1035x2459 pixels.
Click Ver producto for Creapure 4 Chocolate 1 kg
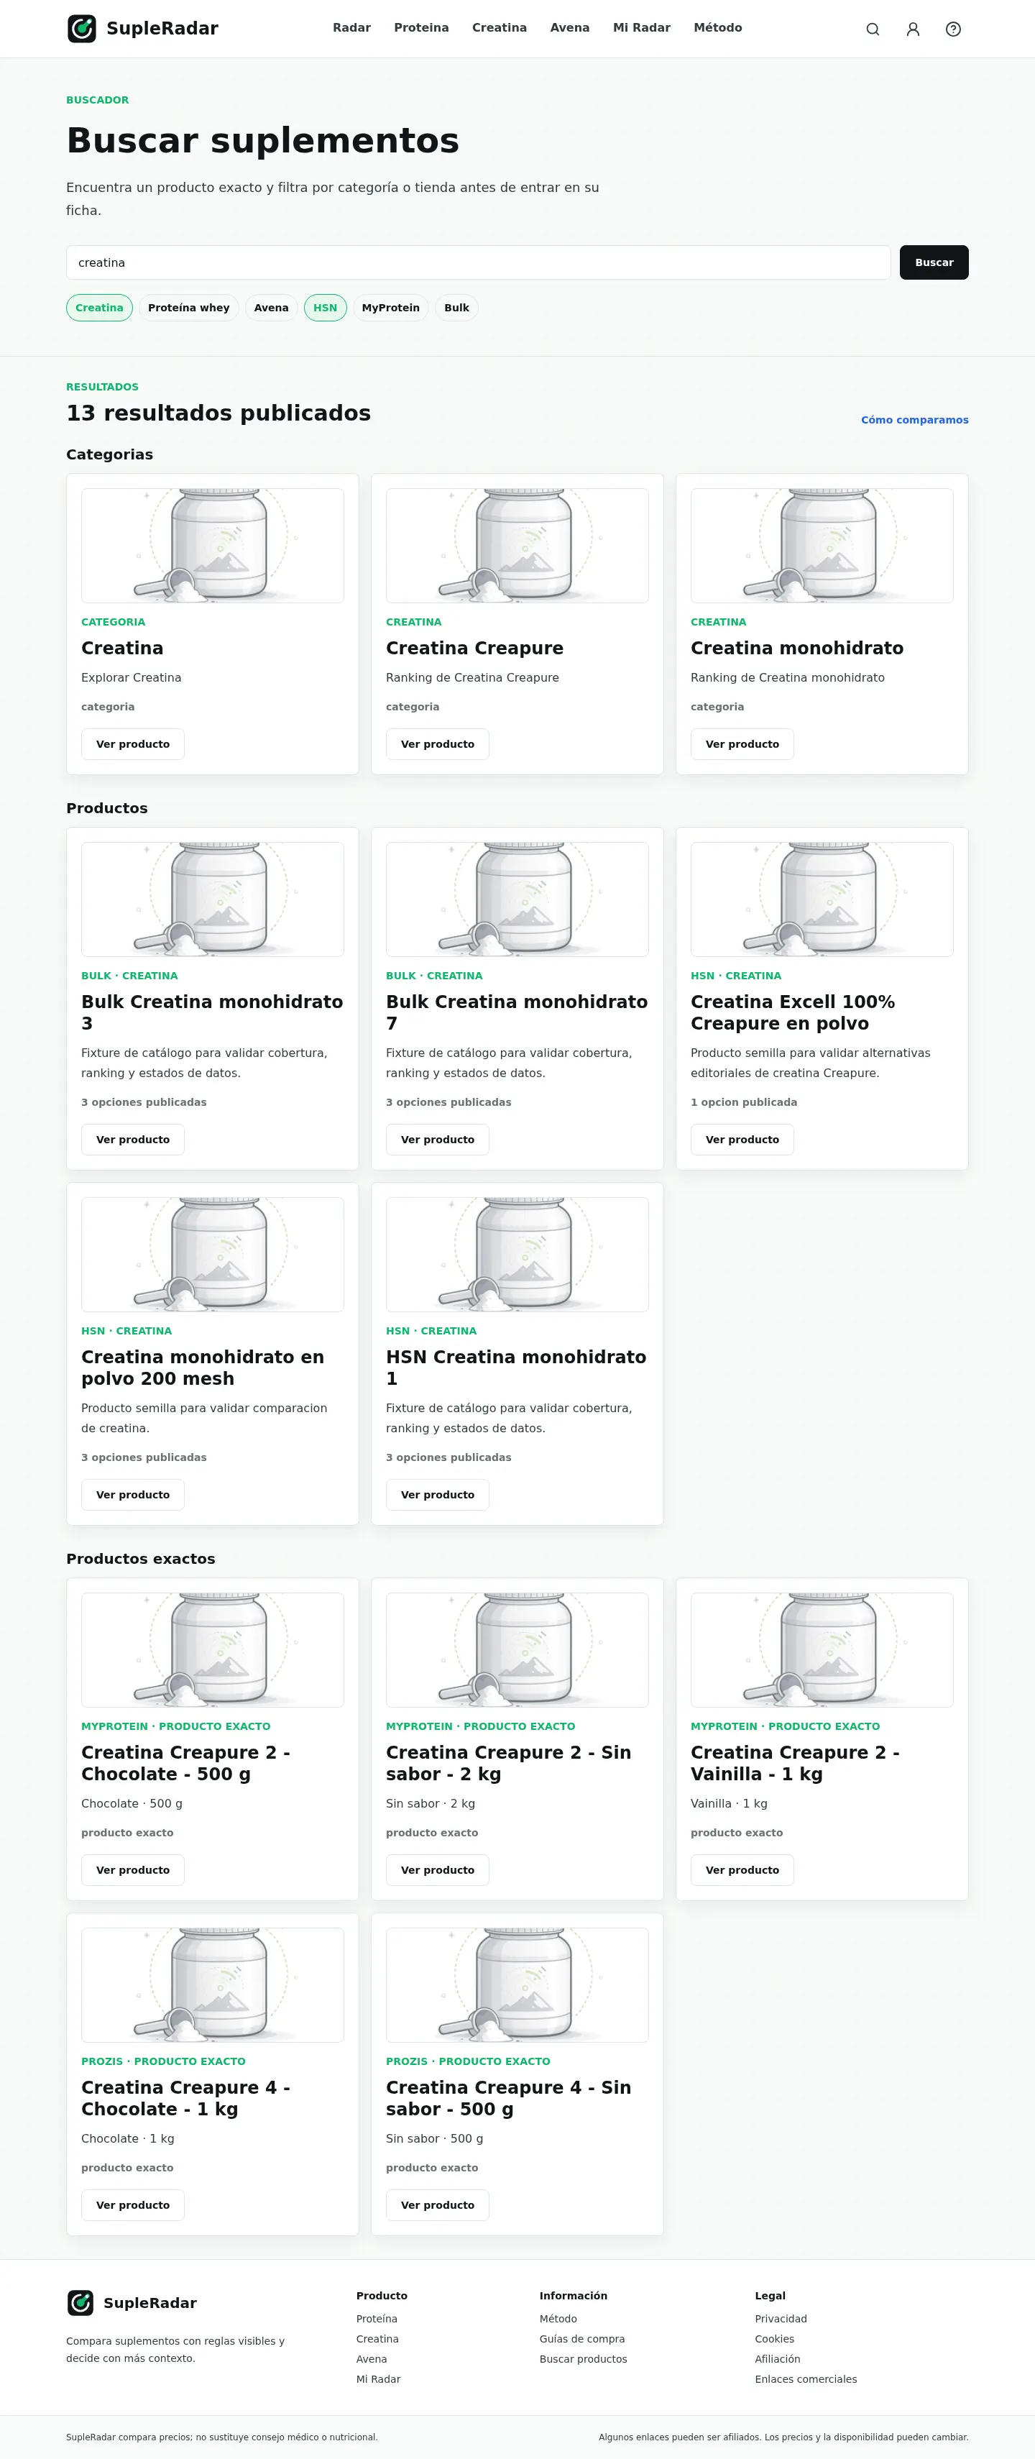click(132, 2204)
